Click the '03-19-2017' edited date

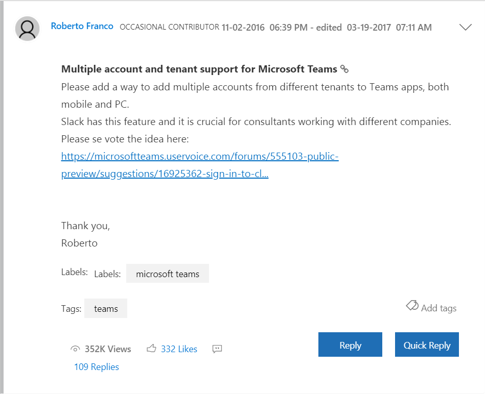(368, 28)
